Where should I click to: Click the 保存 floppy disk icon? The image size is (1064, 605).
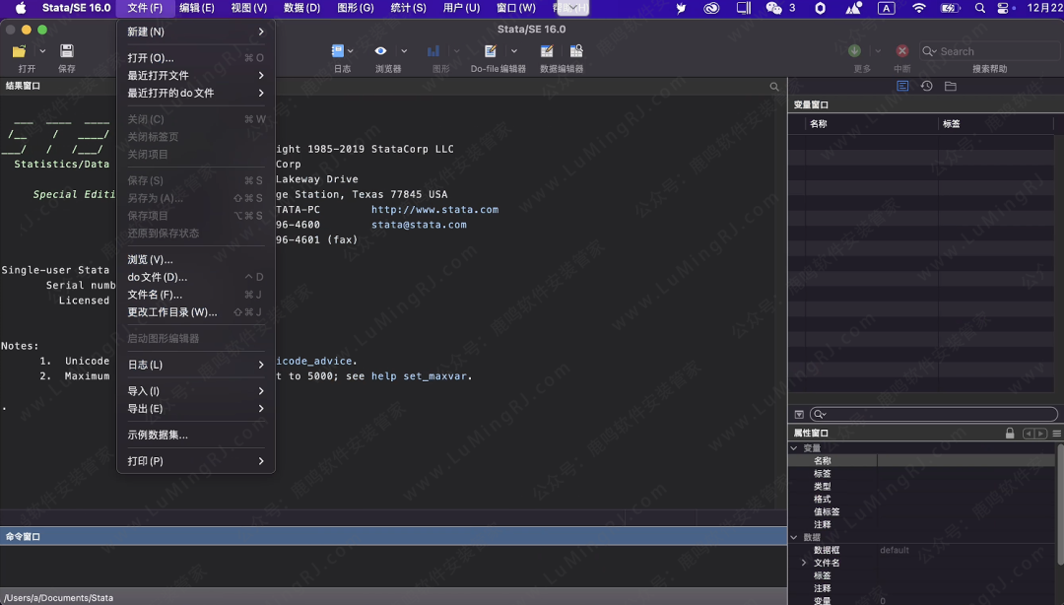67,51
